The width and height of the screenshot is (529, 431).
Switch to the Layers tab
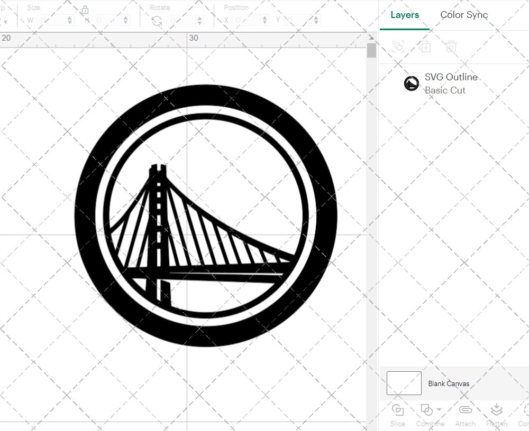(x=404, y=15)
